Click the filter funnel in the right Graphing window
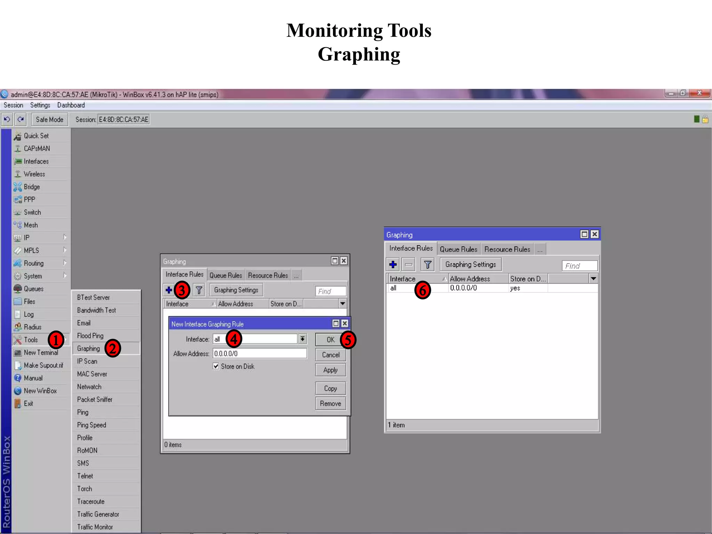The height and width of the screenshot is (534, 712). [428, 265]
